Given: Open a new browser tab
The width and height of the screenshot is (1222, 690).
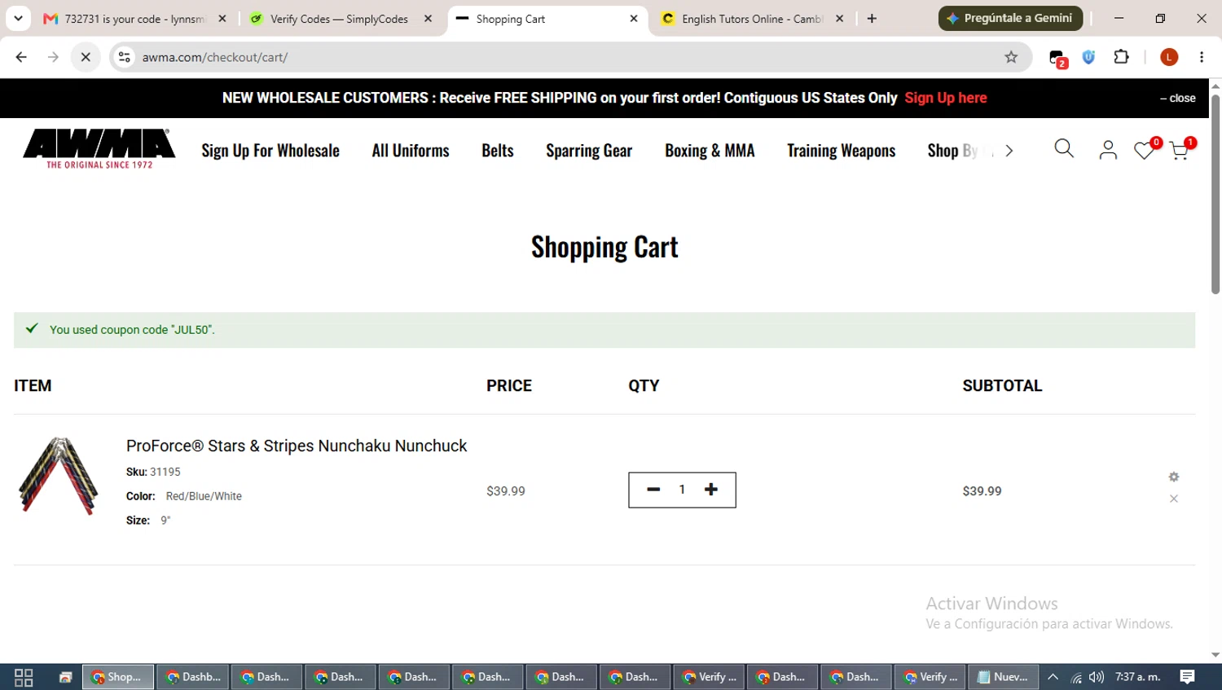Looking at the screenshot, I should point(873,19).
